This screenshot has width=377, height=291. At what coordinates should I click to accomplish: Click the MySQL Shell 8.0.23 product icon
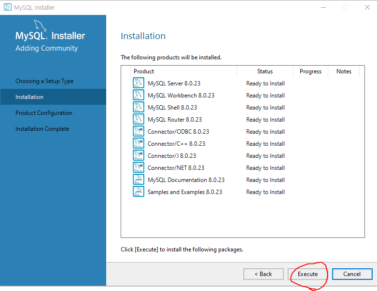click(x=139, y=107)
